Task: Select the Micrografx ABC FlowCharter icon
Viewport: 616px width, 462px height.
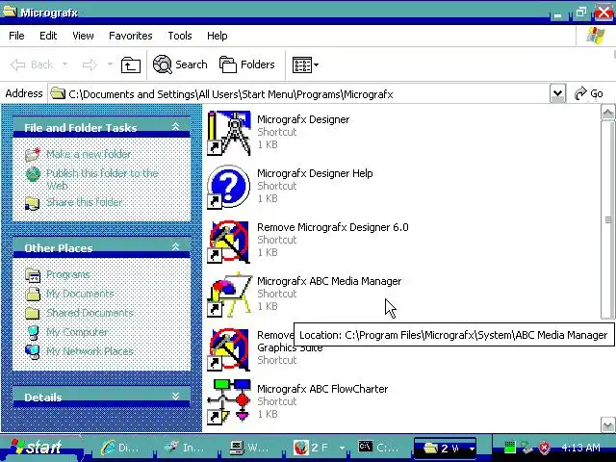Action: tap(229, 401)
